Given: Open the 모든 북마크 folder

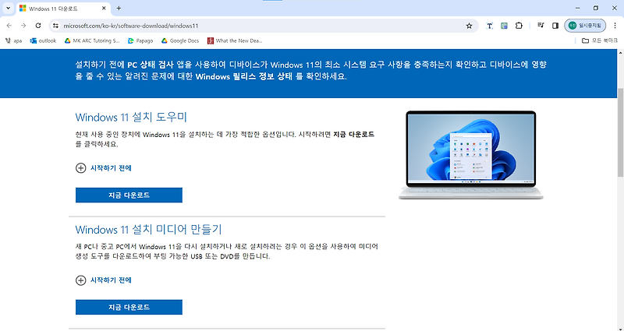Looking at the screenshot, I should (600, 40).
